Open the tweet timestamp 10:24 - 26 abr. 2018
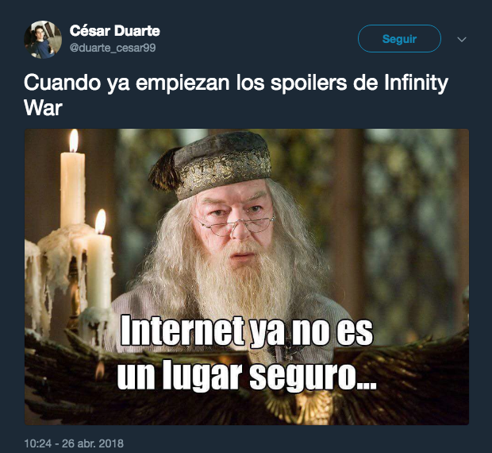The width and height of the screenshot is (492, 453). tap(74, 443)
